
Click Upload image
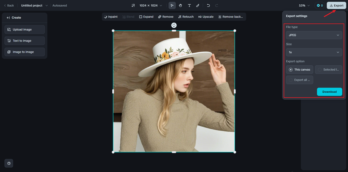pyautogui.click(x=24, y=30)
